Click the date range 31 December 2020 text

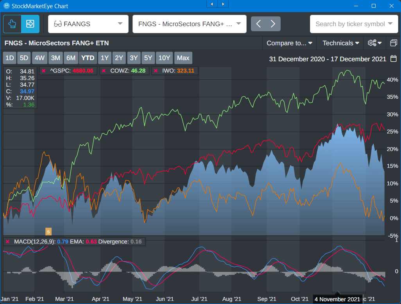(x=296, y=59)
